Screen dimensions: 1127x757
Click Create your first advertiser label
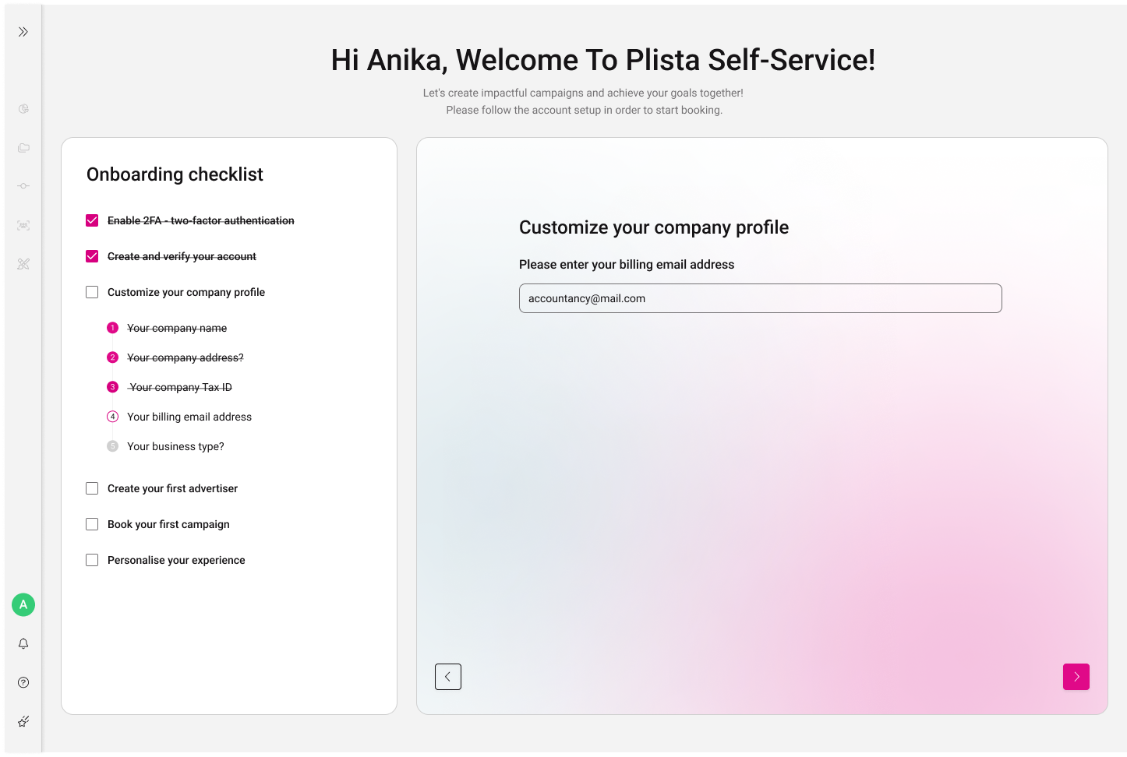[x=172, y=488]
